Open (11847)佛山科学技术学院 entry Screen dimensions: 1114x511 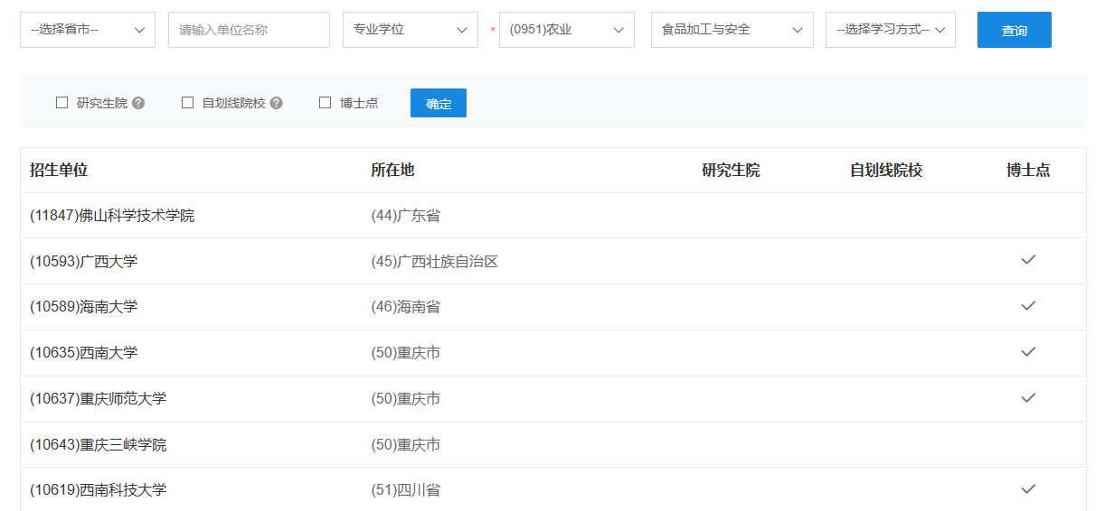pyautogui.click(x=112, y=216)
